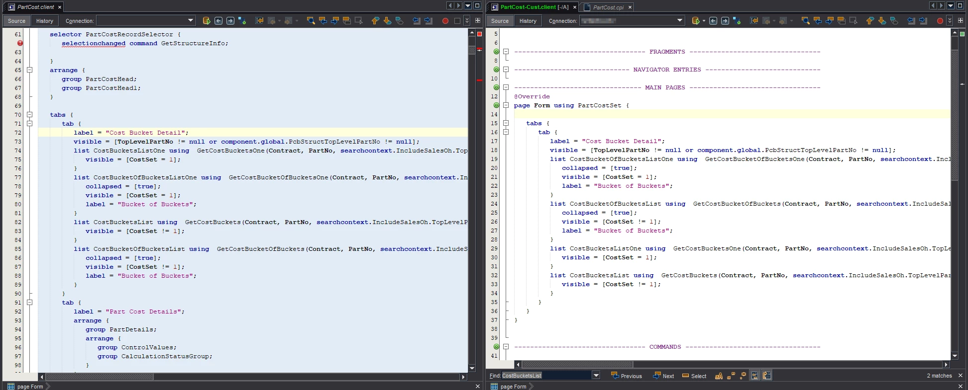Switch to the PartCost.cpi tab

pyautogui.click(x=608, y=7)
